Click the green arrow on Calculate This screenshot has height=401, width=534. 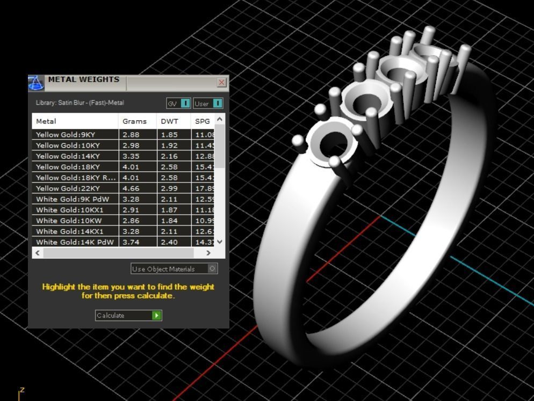157,315
